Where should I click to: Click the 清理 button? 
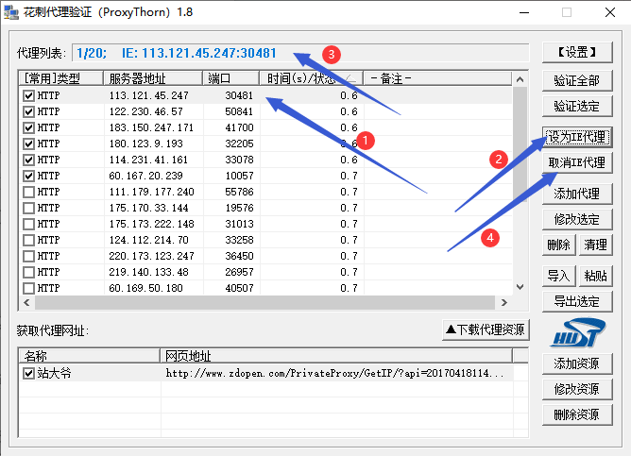(595, 245)
